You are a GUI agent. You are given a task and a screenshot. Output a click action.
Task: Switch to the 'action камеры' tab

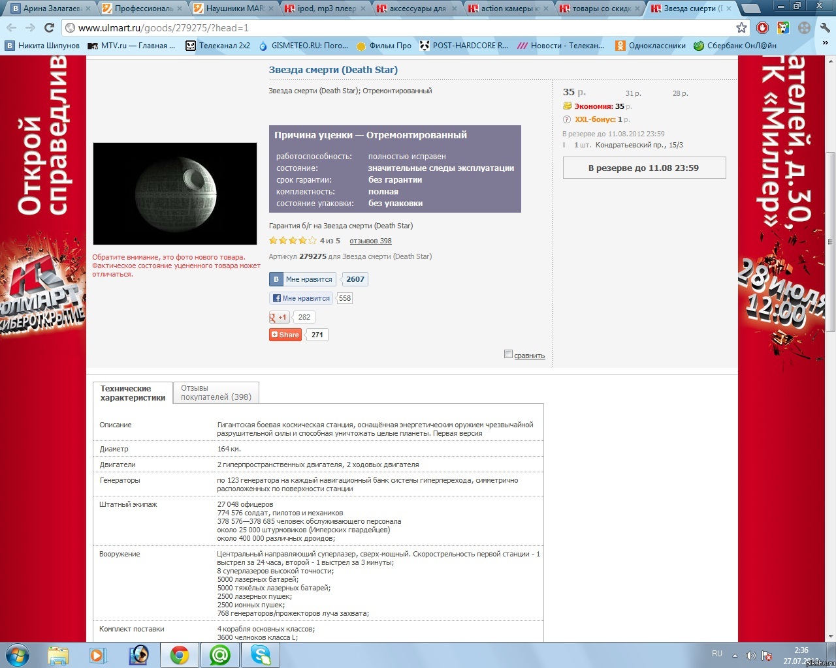point(507,8)
